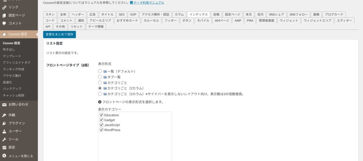363x161 pixels.
Task: Switch to the SNSシェア tab
Action: pos(277,14)
